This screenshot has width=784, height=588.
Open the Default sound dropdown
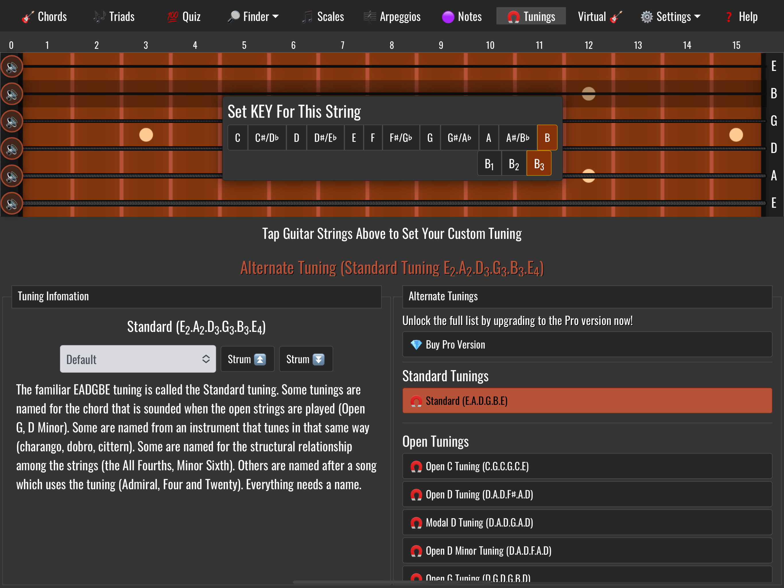click(x=138, y=359)
